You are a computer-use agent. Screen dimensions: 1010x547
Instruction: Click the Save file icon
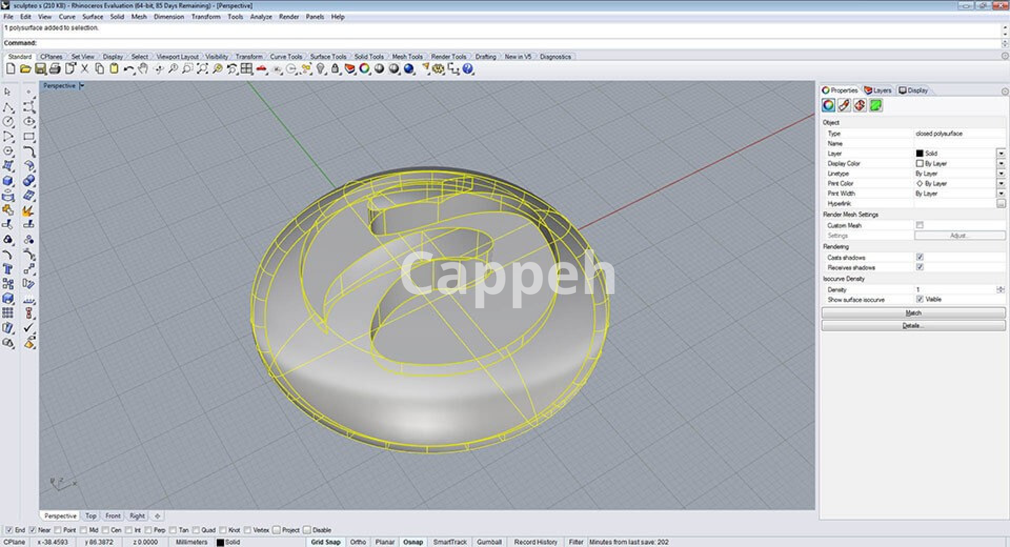pyautogui.click(x=40, y=69)
